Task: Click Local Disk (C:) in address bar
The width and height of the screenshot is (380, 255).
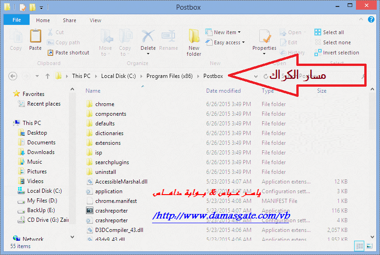Action: [118, 76]
